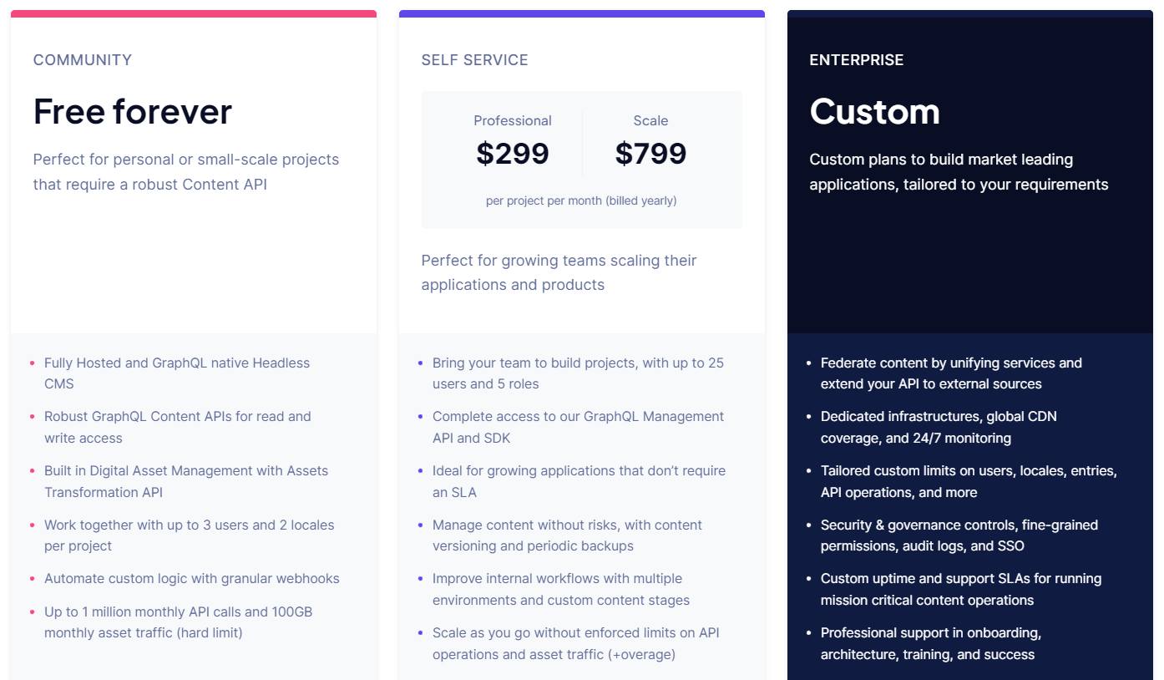This screenshot has height=680, width=1164.
Task: Click 'per project per month (billed yearly)' note
Action: (x=581, y=200)
